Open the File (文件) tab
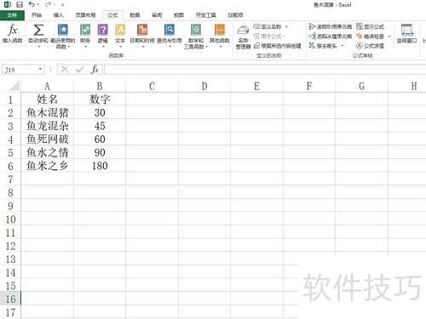Image resolution: width=426 pixels, height=319 pixels. [12, 15]
